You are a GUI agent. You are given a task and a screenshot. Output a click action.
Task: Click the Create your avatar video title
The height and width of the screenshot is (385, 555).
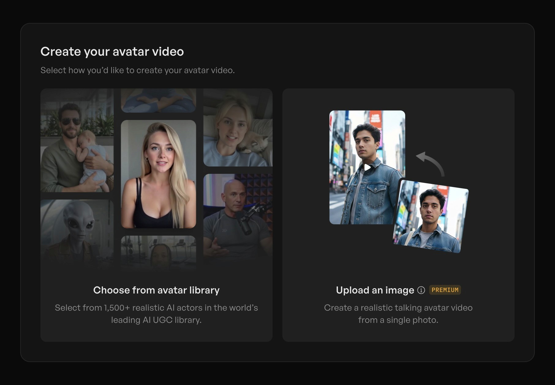pyautogui.click(x=112, y=51)
